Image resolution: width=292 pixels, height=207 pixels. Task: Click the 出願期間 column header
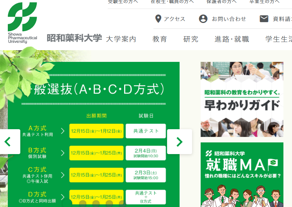pyautogui.click(x=96, y=116)
